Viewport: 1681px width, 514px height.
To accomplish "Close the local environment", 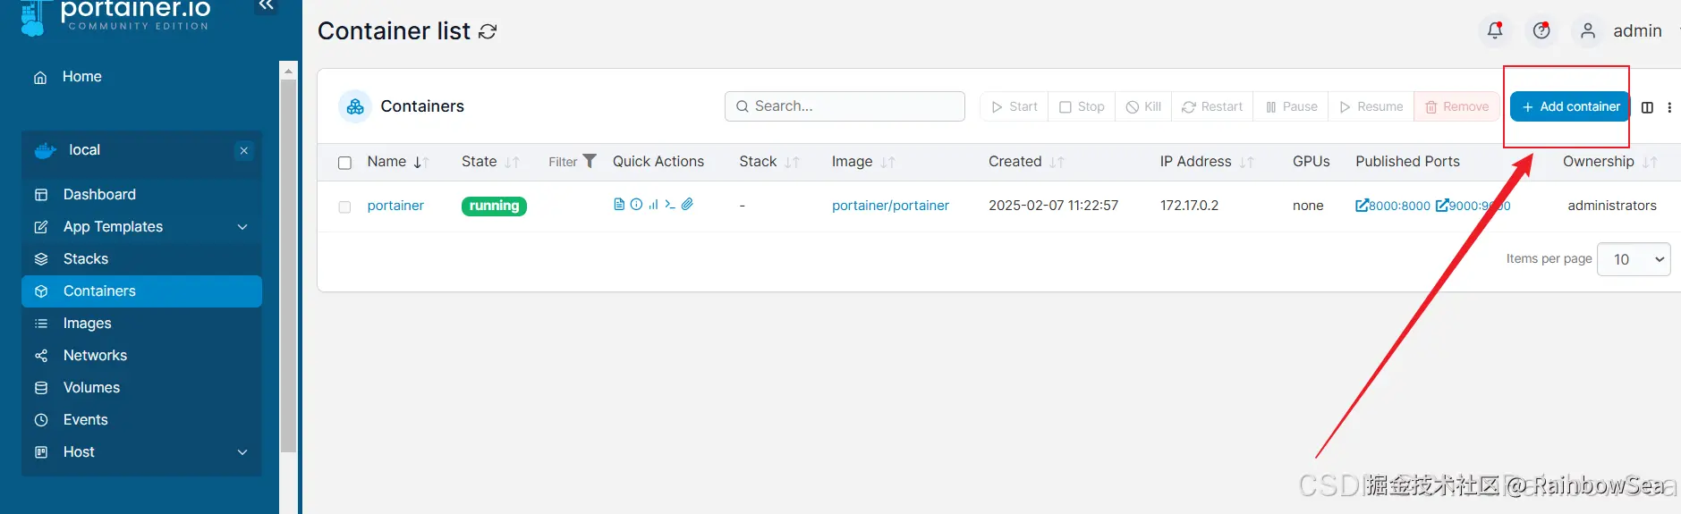I will (244, 150).
